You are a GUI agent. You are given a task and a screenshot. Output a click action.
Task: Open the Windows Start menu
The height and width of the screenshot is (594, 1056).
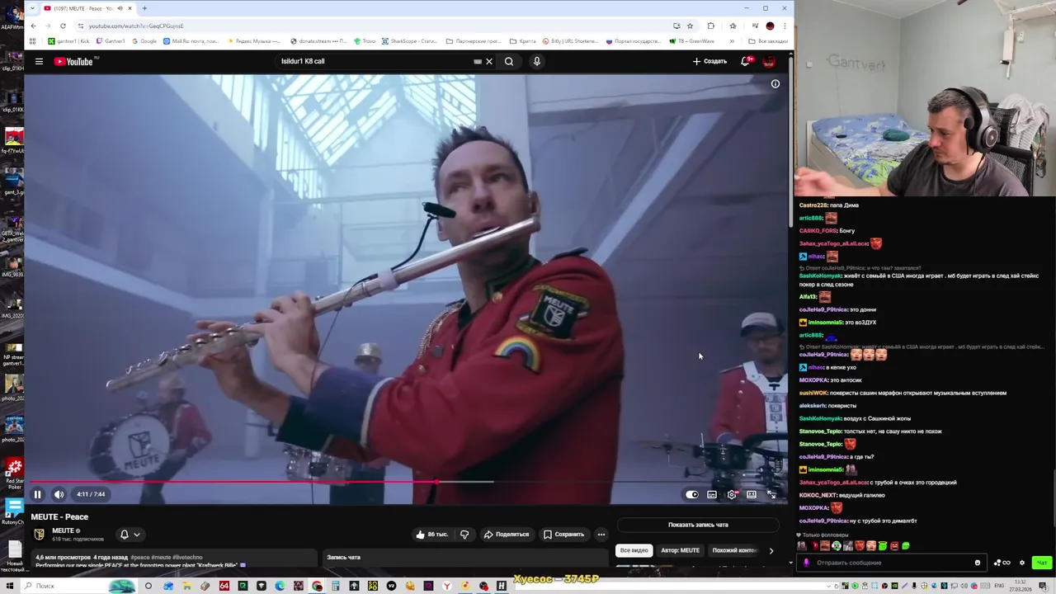(x=9, y=586)
